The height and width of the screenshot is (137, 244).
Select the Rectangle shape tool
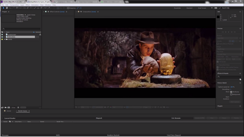pos(24,8)
